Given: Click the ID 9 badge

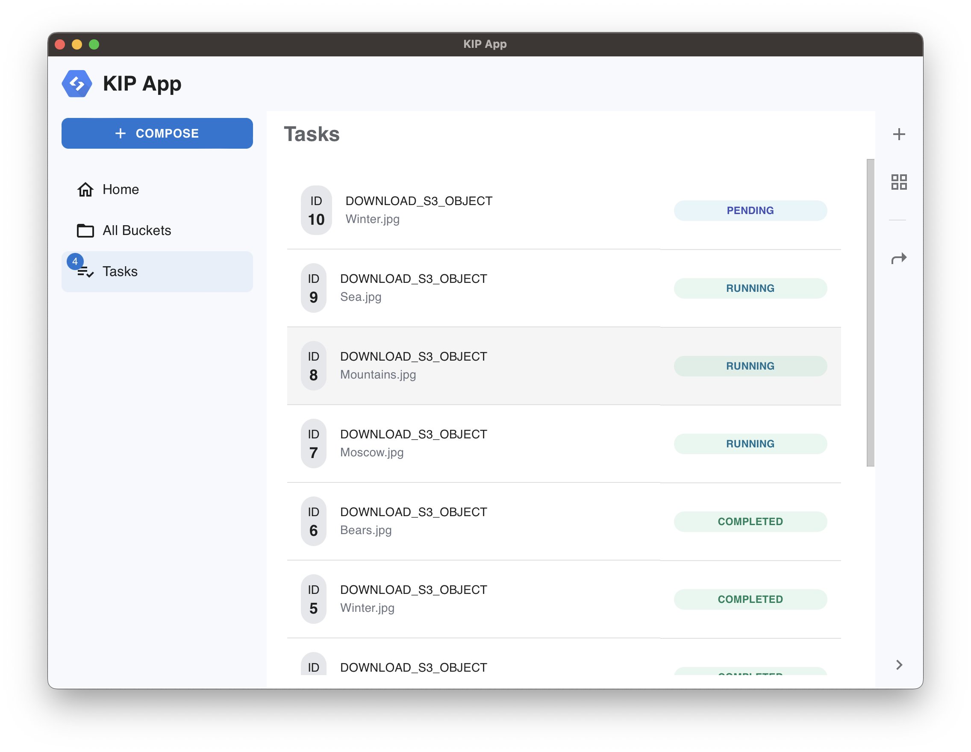Looking at the screenshot, I should click(x=313, y=288).
